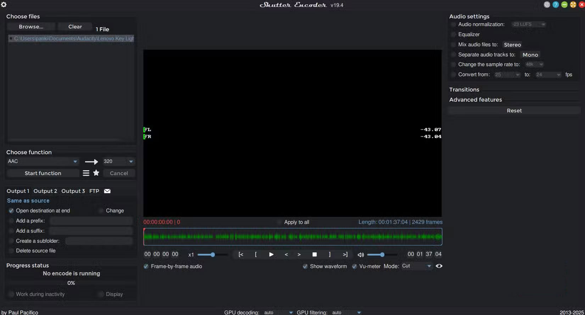The image size is (585, 315).
Task: Enable Convert from fps option
Action: (453, 75)
